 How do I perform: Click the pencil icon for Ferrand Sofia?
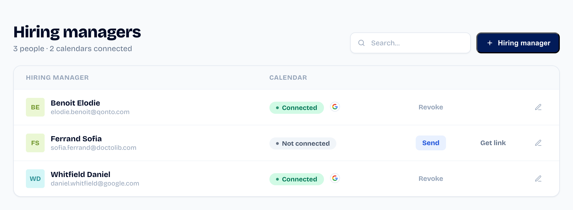(538, 143)
